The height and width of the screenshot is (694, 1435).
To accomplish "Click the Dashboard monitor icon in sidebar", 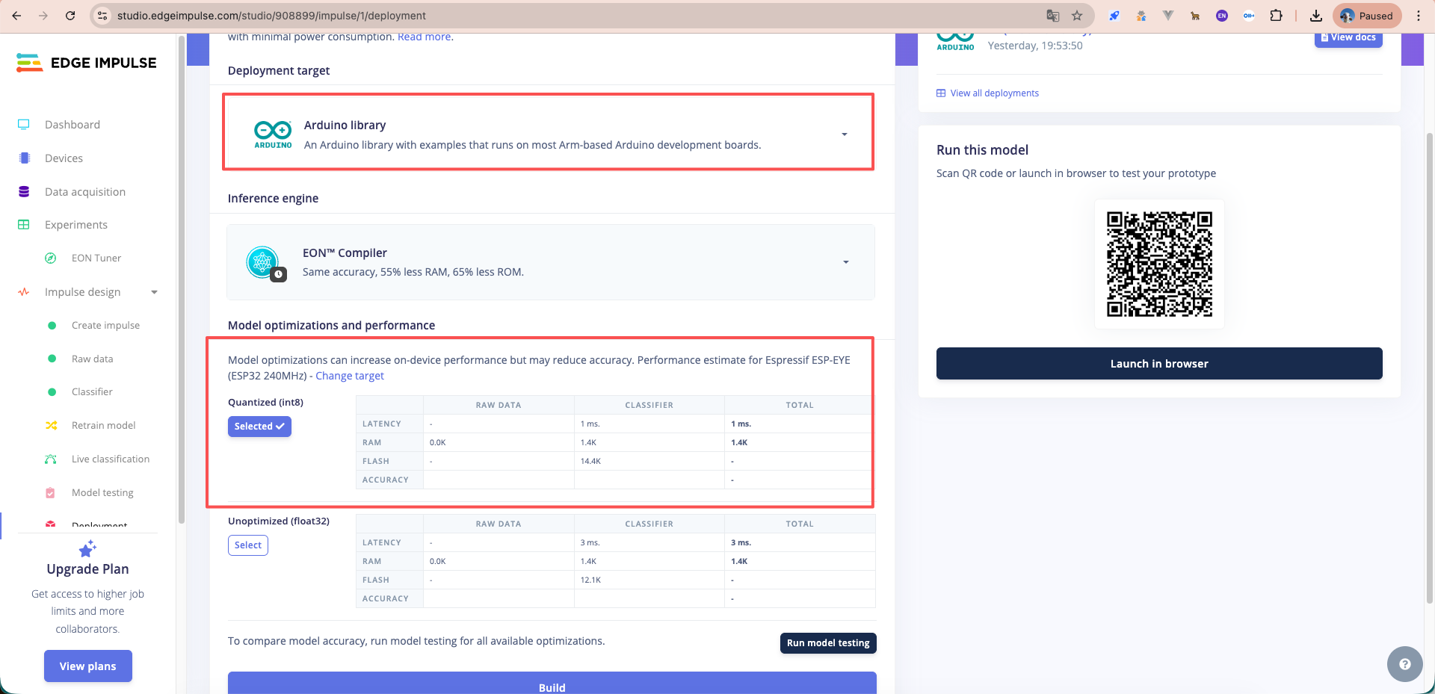I will tap(24, 125).
